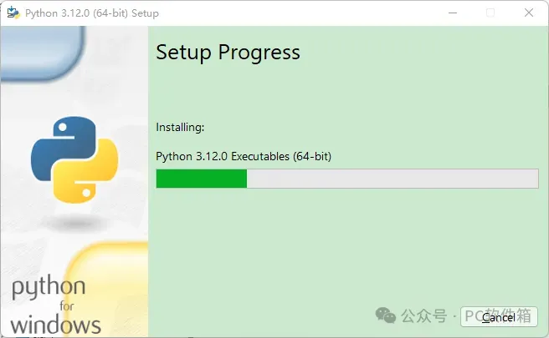549x338 pixels.
Task: Click the "Python 3.12.0 (64-bit) Setup" window title
Action: 92,13
